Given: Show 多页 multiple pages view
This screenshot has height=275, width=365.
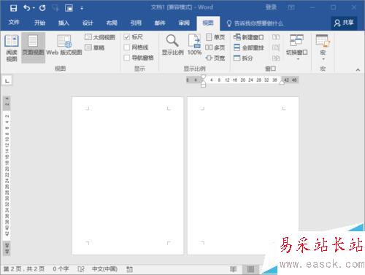Looking at the screenshot, I should pos(215,47).
